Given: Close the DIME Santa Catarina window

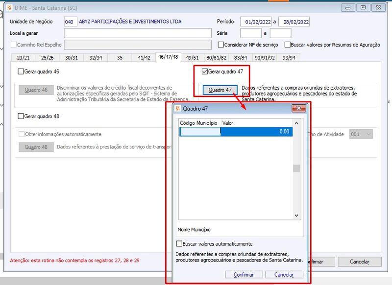Looking at the screenshot, I should (x=378, y=8).
